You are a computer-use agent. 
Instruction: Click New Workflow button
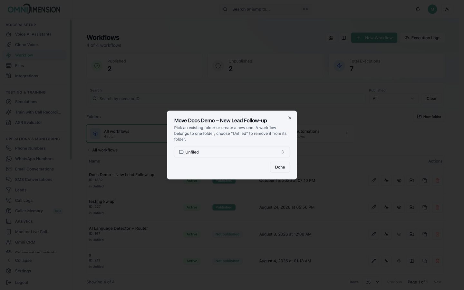tap(374, 38)
